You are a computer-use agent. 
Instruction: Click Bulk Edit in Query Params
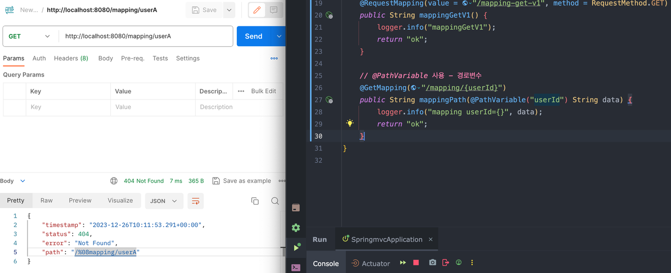(263, 91)
